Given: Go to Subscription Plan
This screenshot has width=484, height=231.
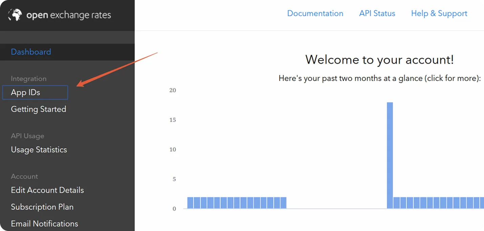Looking at the screenshot, I should click(x=42, y=207).
